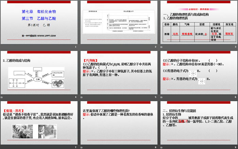The width and height of the screenshot is (238, 149).
Task: Click the 第三节 乙醇与乙酸 subtitle text
Action: pyautogui.click(x=39, y=18)
